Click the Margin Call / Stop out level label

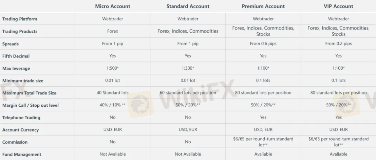[30, 105]
